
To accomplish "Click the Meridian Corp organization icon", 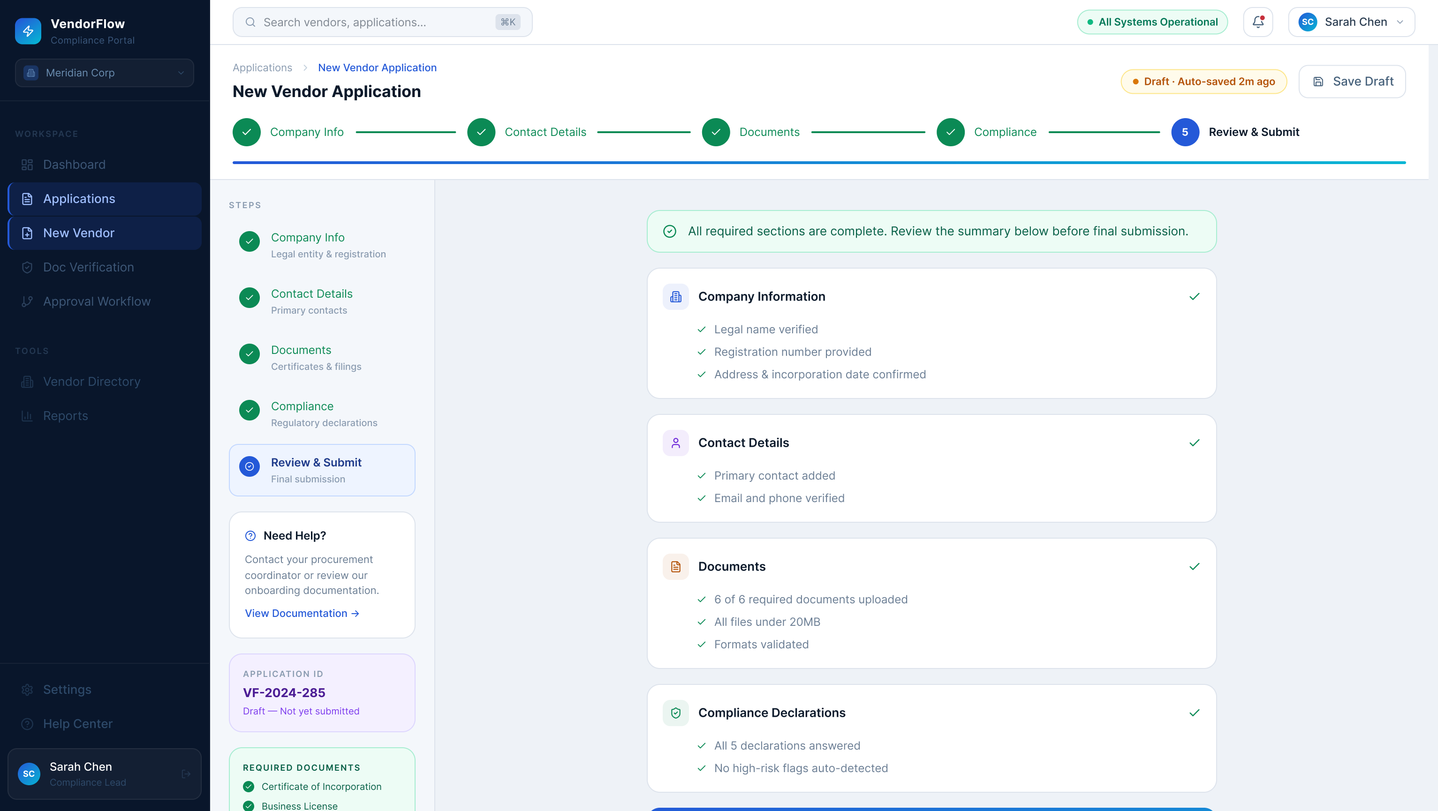I will point(31,73).
